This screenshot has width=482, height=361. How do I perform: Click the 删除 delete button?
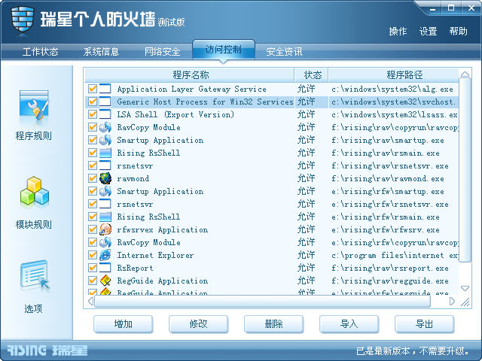click(x=274, y=324)
